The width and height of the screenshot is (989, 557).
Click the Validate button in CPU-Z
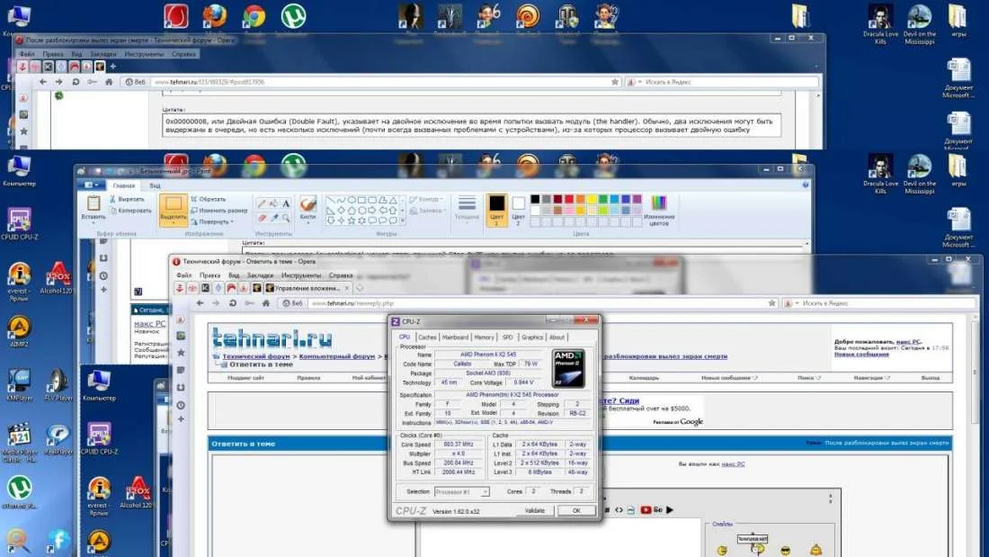pyautogui.click(x=535, y=510)
